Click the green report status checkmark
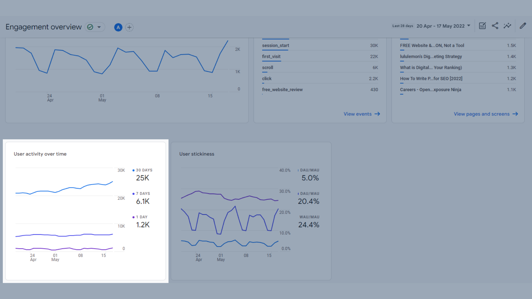Screen dimensions: 532x299 (90, 27)
